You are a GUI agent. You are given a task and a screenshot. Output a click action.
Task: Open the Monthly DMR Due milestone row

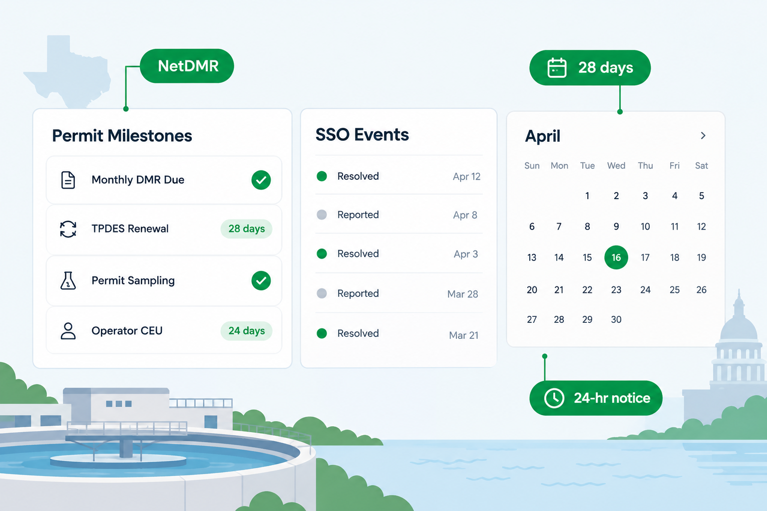164,180
